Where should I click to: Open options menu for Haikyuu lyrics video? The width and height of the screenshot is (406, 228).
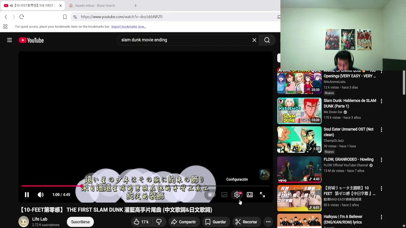coord(381,217)
